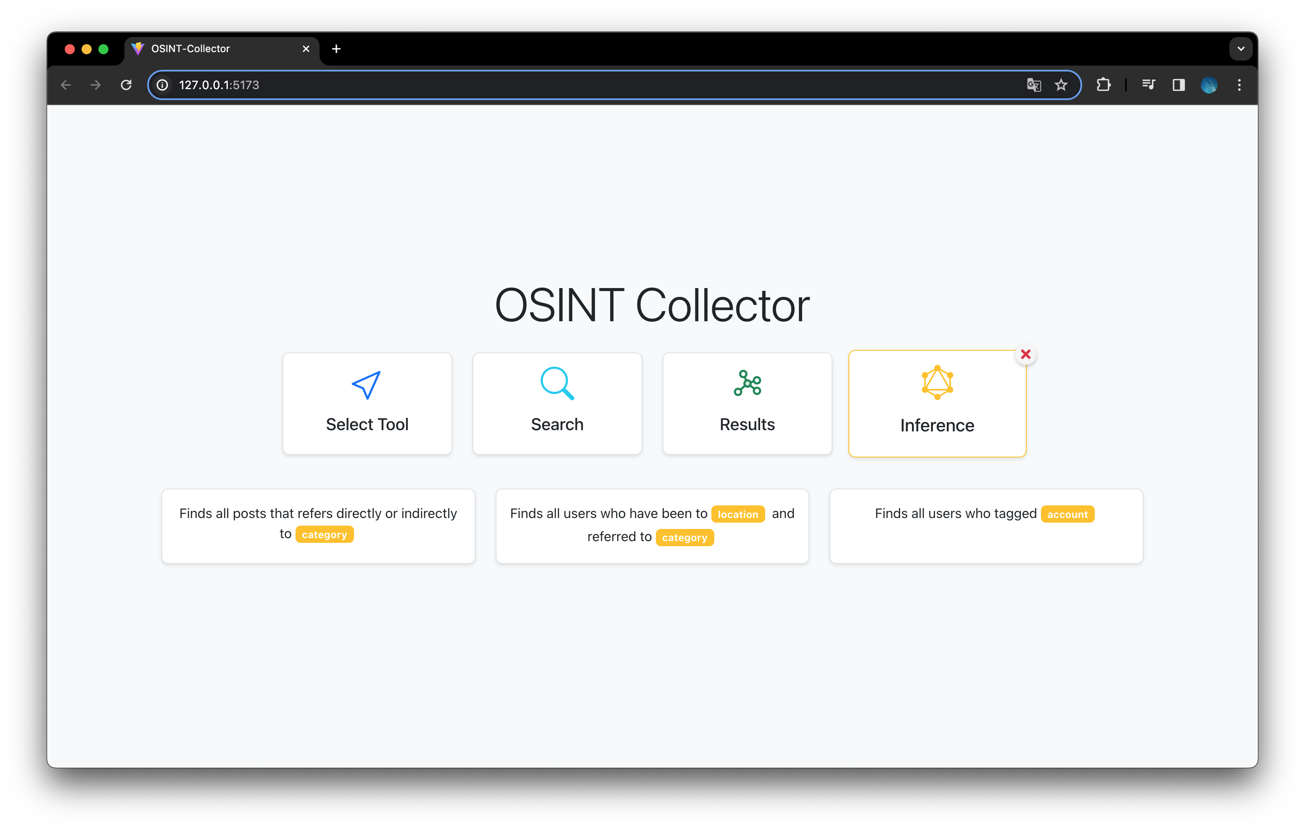Image resolution: width=1305 pixels, height=830 pixels.
Task: Toggle the browser side panel
Action: pyautogui.click(x=1179, y=85)
